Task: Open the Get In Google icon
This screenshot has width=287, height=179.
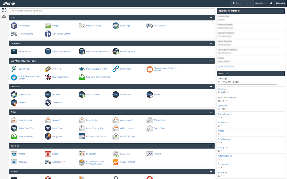Action: [14, 69]
